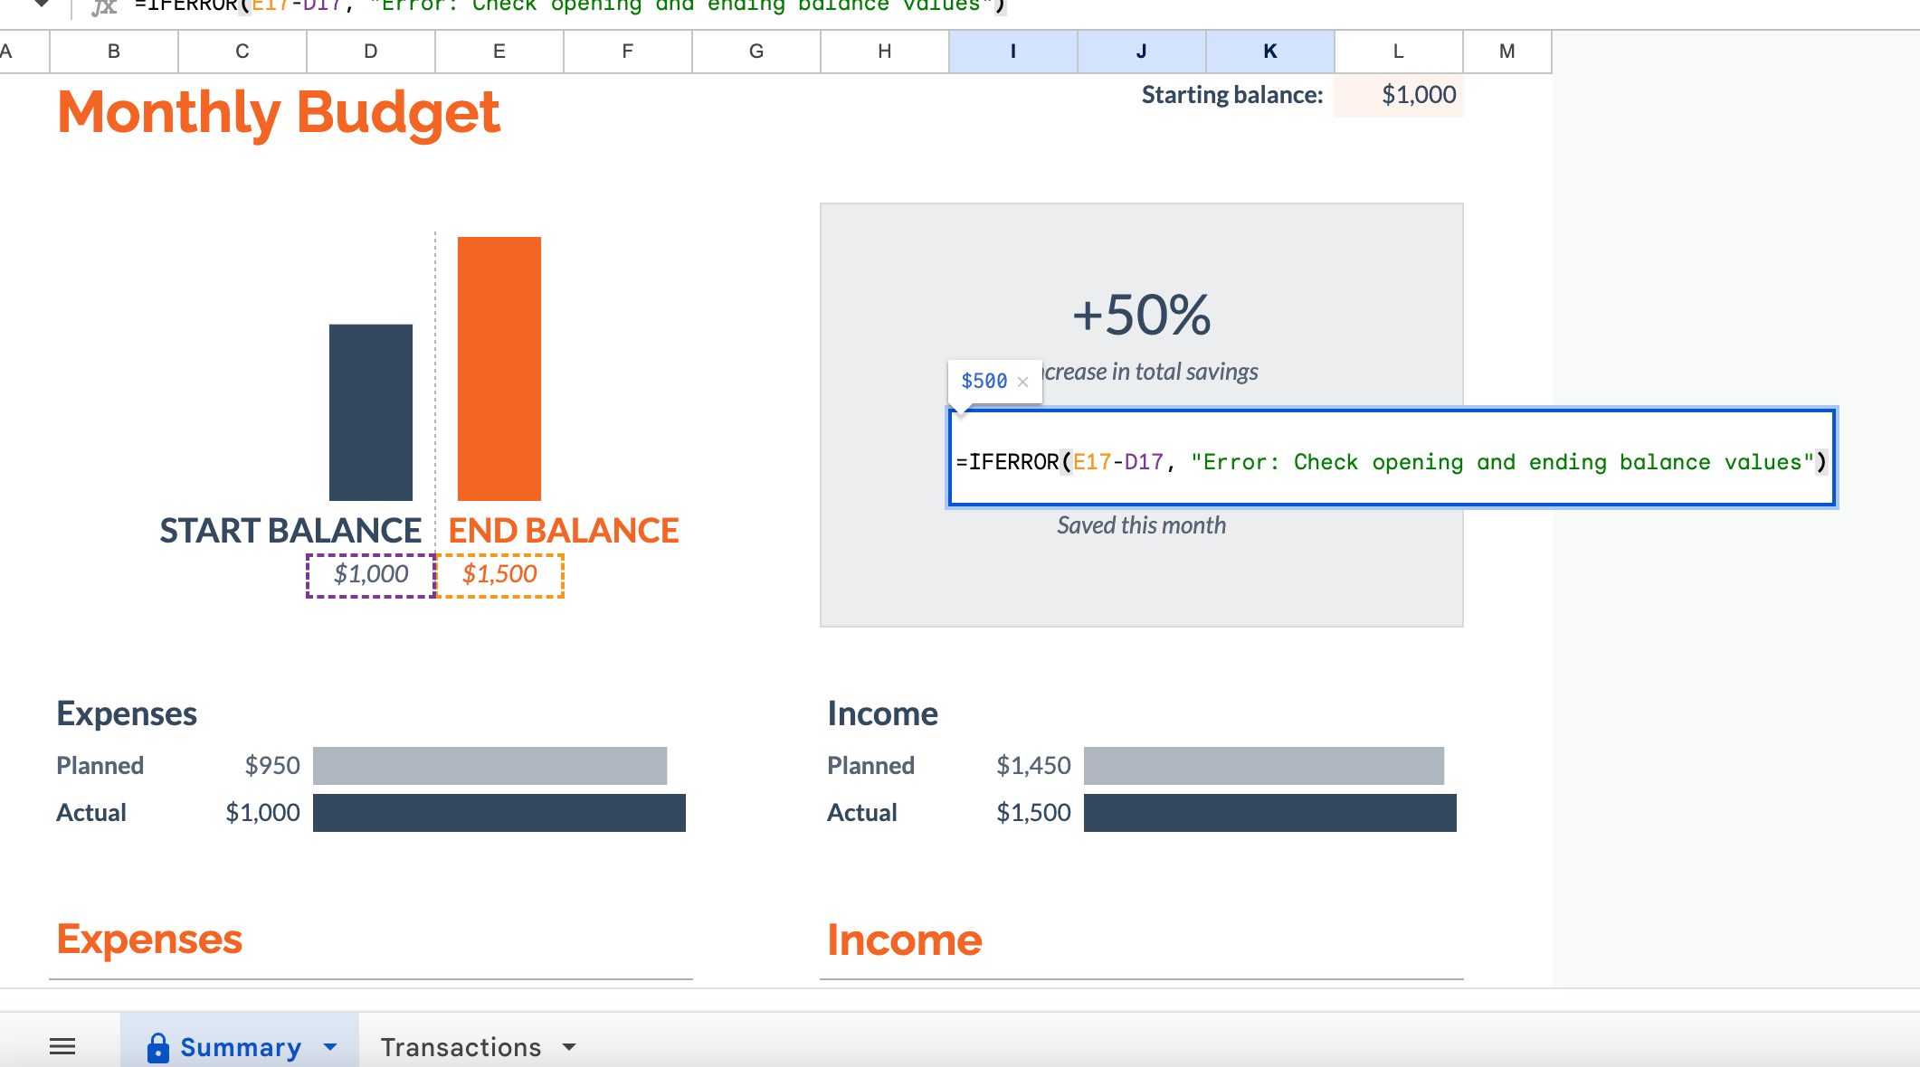Click the lock icon on Summary tab
1920x1067 pixels.
[x=157, y=1047]
